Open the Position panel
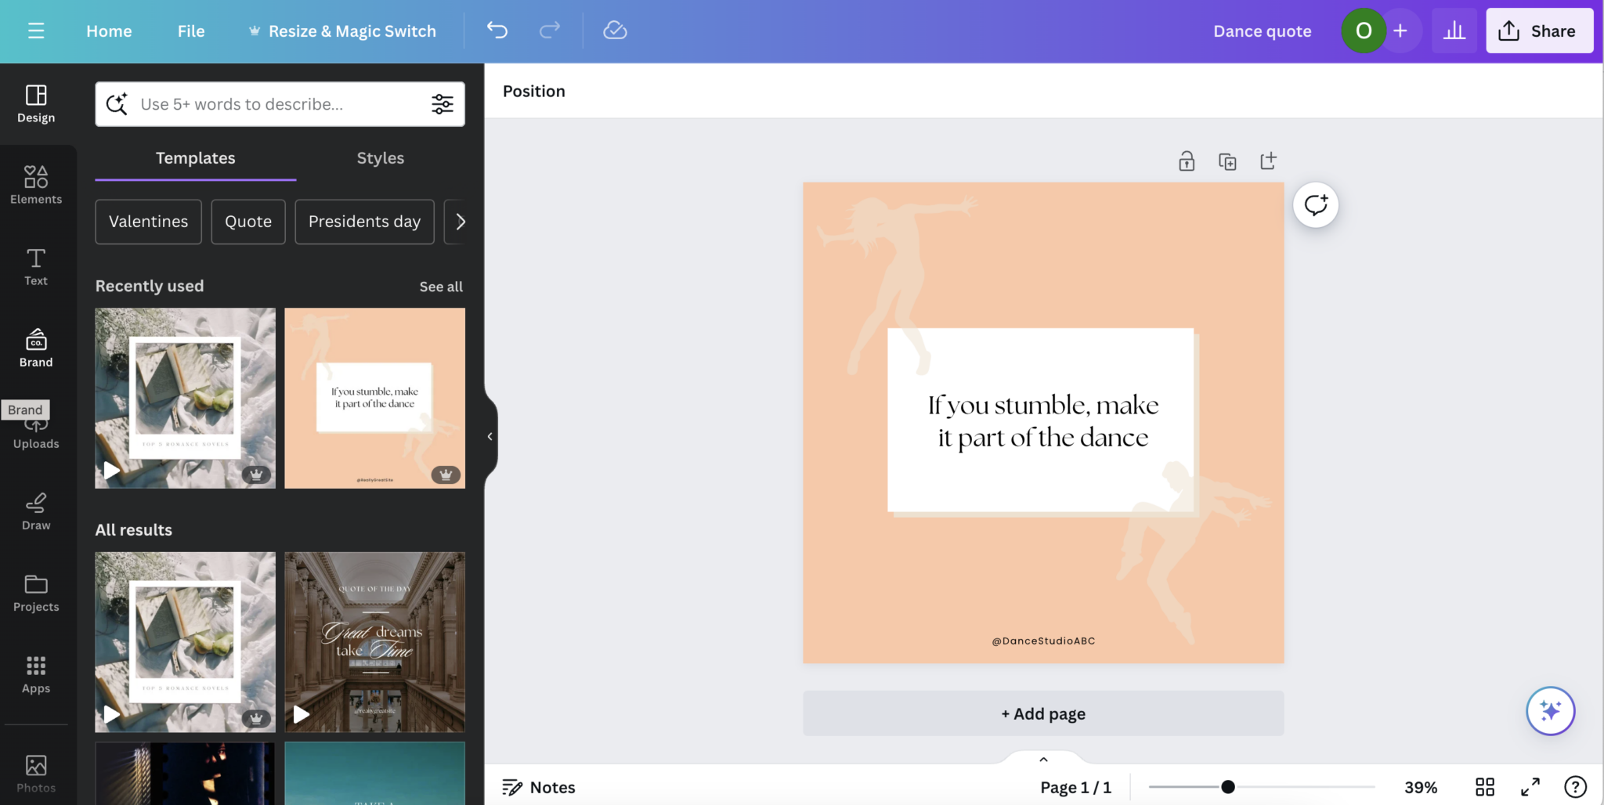1604x805 pixels. [x=534, y=91]
